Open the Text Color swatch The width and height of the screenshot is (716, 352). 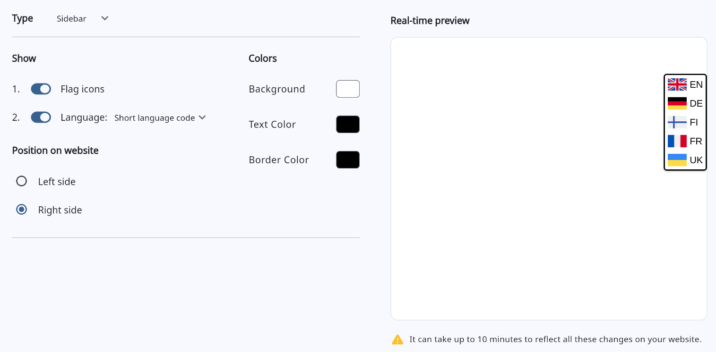[348, 124]
